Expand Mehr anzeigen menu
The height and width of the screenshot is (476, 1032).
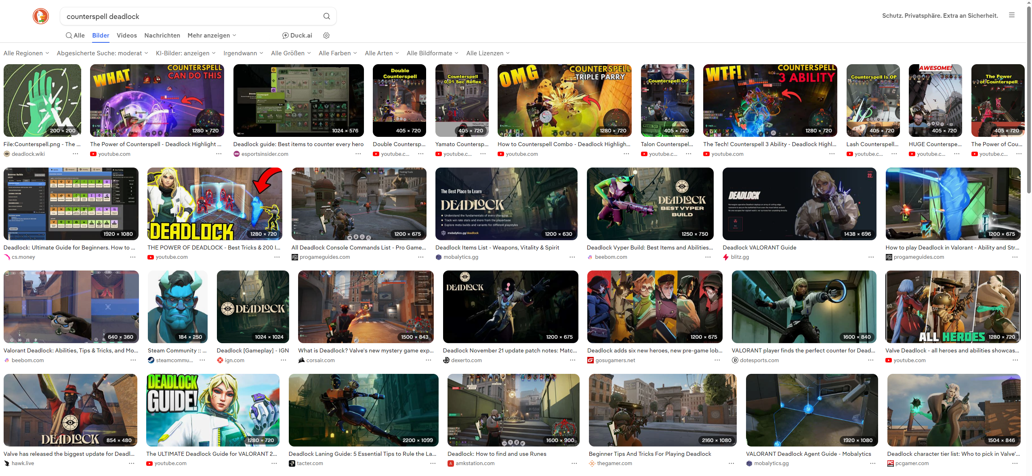click(212, 36)
